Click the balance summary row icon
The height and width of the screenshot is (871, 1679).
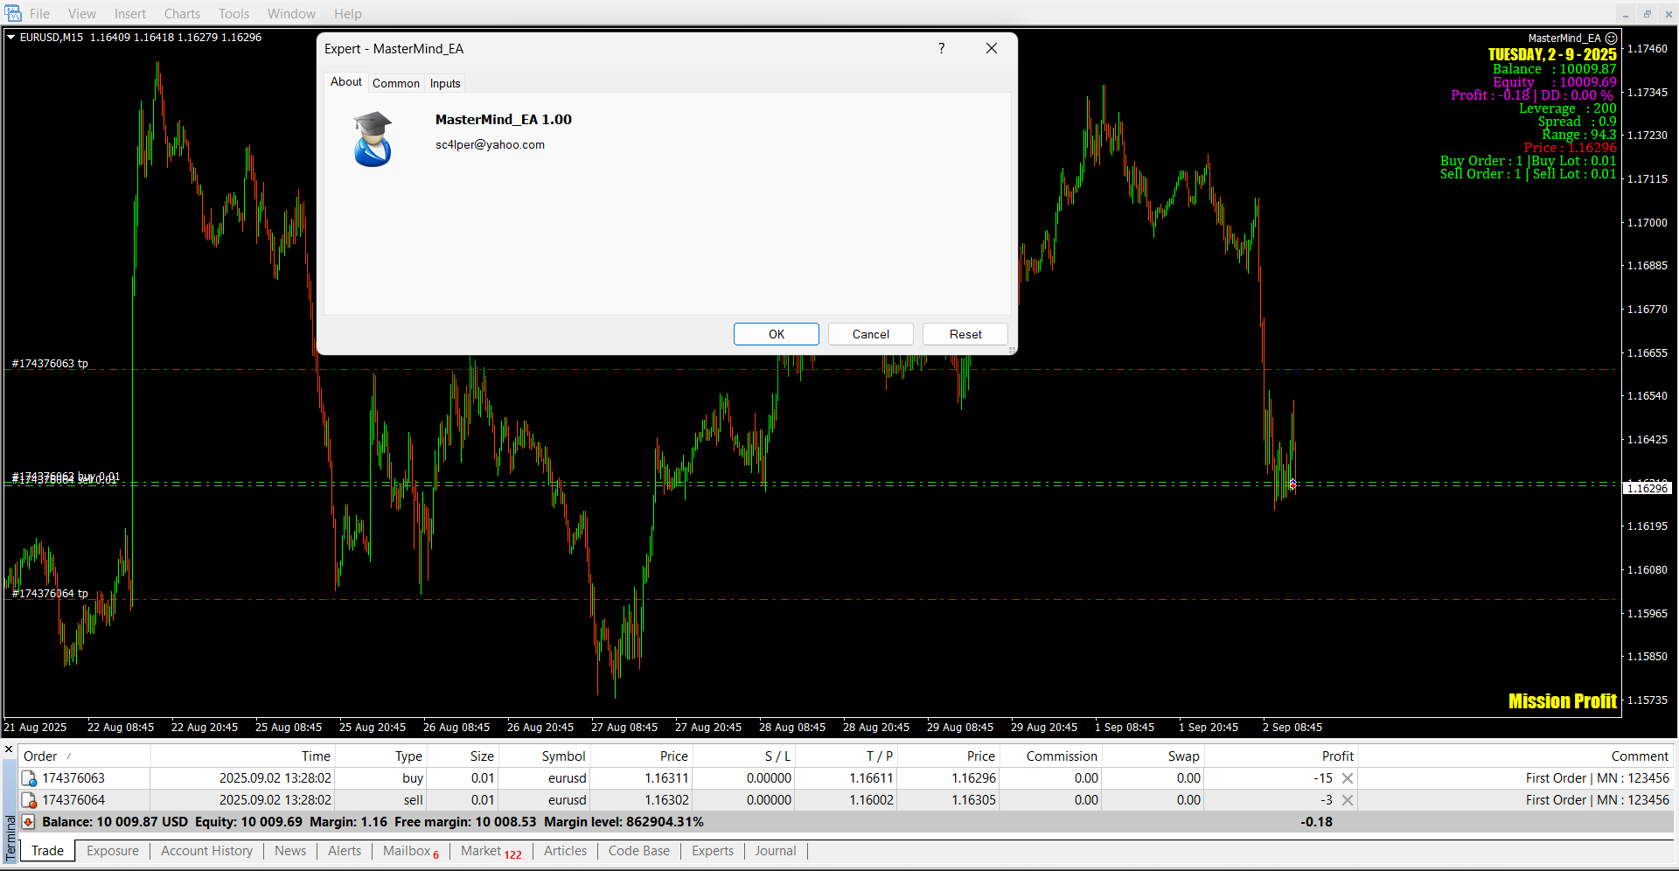pyautogui.click(x=28, y=822)
